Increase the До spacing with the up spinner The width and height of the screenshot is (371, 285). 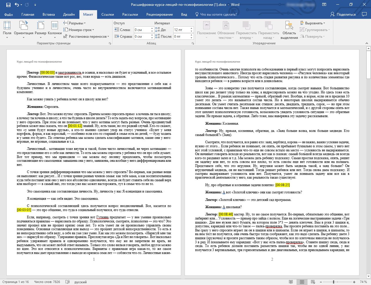pyautogui.click(x=191, y=28)
